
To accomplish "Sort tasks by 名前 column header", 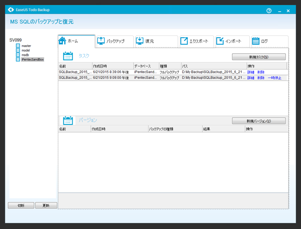I will [x=75, y=66].
